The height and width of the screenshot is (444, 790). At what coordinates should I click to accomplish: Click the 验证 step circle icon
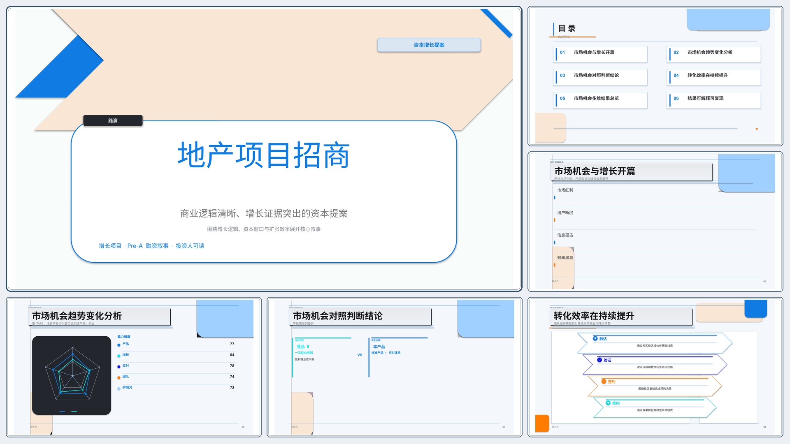[x=599, y=360]
